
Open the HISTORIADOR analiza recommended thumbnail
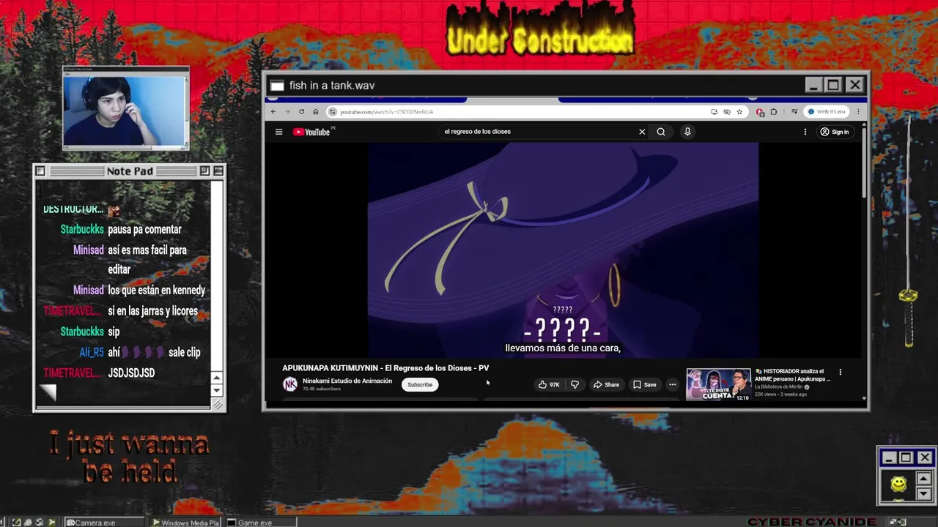[x=718, y=384]
